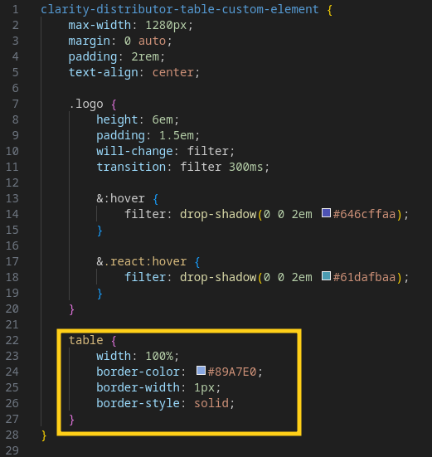This screenshot has width=432, height=457.
Task: Open color picker for #89A7E0 swatch
Action: click(201, 371)
